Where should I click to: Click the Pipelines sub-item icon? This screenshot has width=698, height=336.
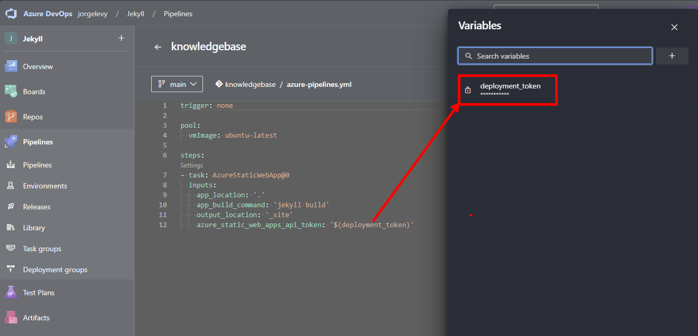(x=11, y=165)
